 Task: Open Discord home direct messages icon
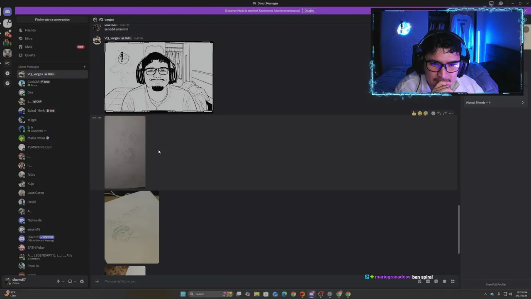(7, 12)
